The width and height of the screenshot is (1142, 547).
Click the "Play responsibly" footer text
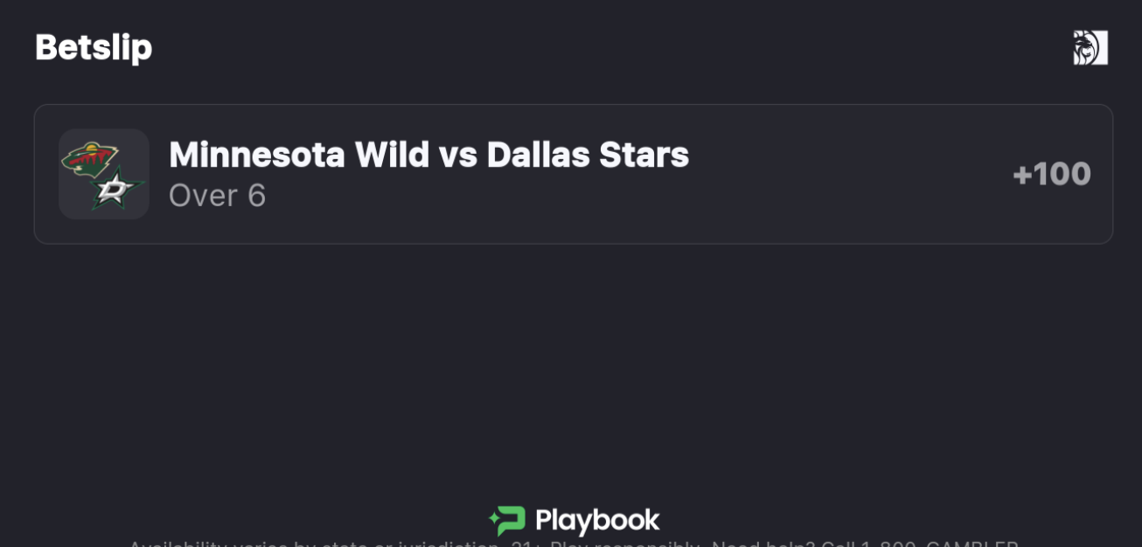pos(624,544)
